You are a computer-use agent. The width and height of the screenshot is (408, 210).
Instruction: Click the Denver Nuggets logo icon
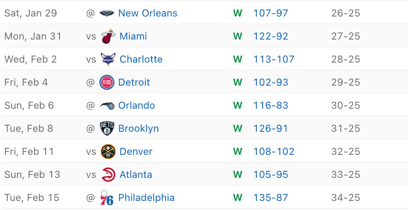click(108, 152)
